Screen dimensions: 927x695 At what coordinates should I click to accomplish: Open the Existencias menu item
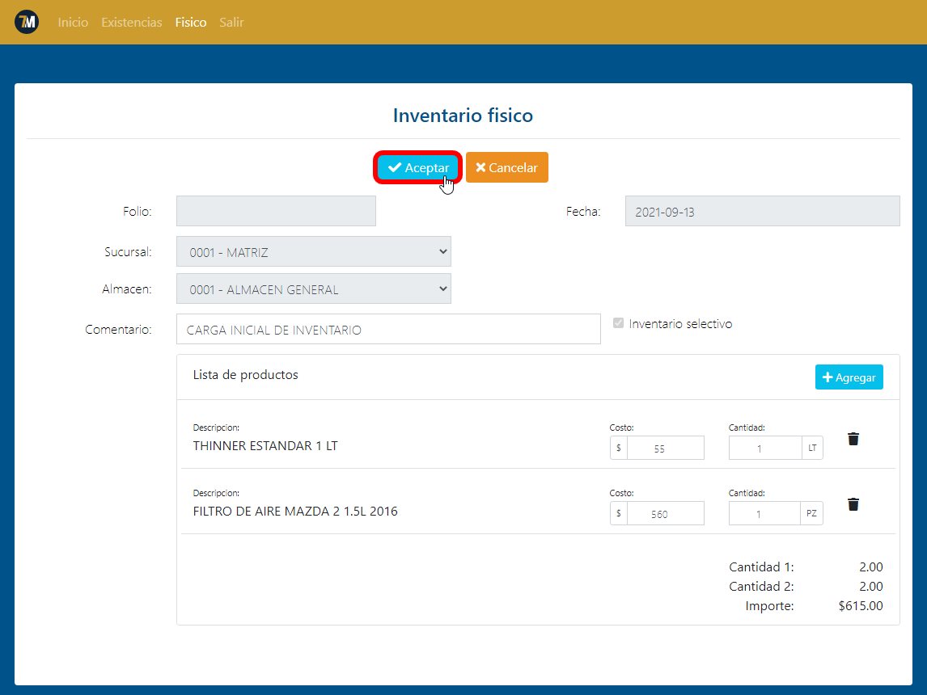pos(131,23)
